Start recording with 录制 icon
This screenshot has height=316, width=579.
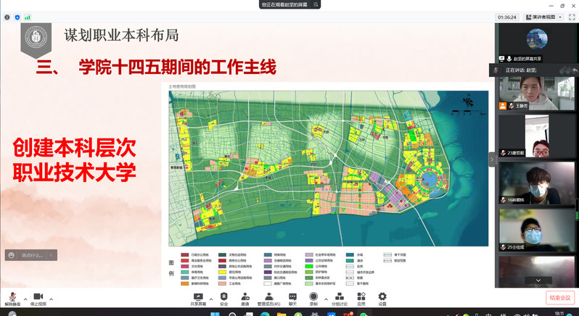313,296
